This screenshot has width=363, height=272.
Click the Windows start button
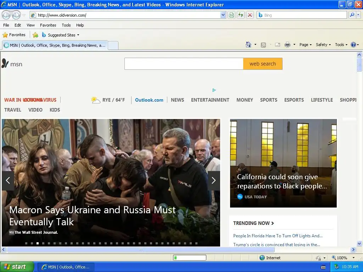click(17, 267)
